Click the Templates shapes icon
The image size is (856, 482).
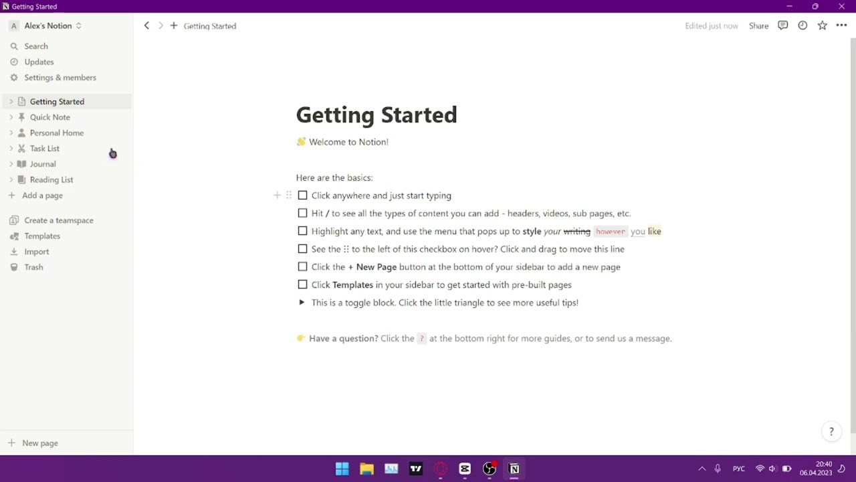(x=13, y=236)
